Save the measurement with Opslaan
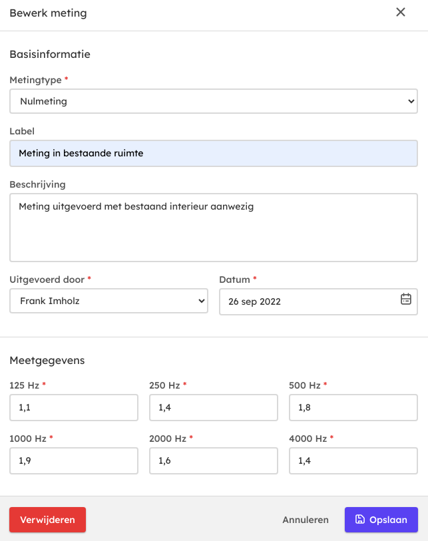The width and height of the screenshot is (428, 541). pyautogui.click(x=381, y=520)
